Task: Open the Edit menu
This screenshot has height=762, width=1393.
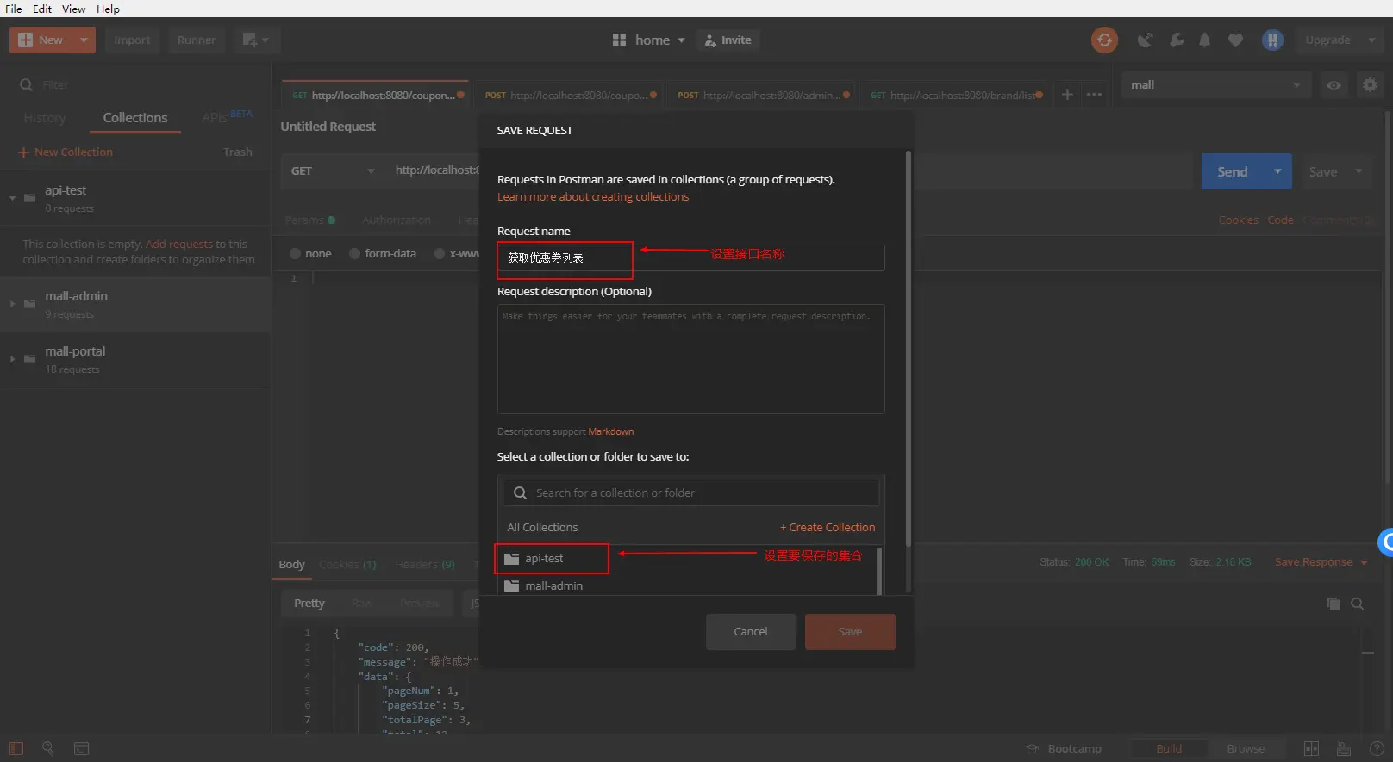Action: pos(42,9)
